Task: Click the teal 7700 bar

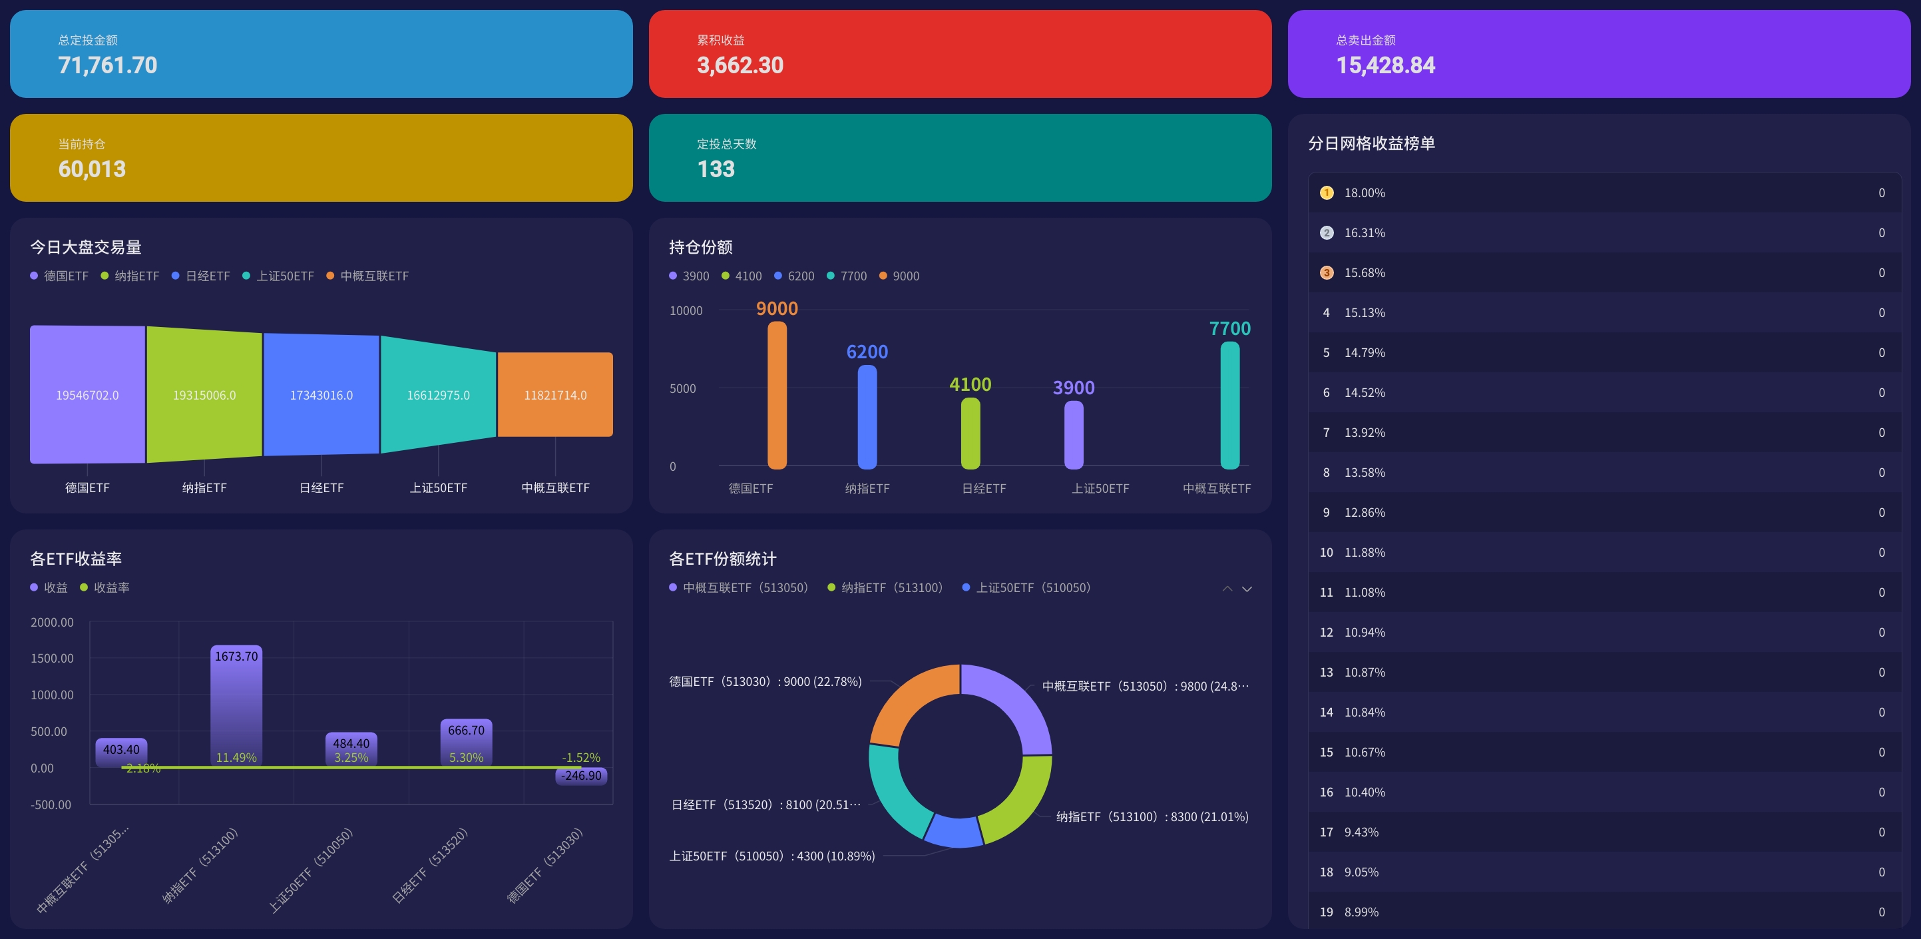Action: click(x=1229, y=406)
